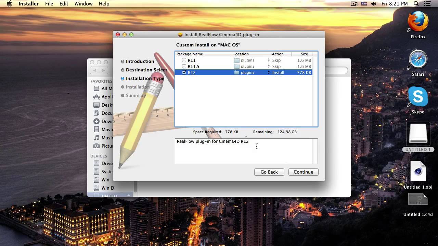Open location dropdown for R11.5 package
438x246 pixels.
click(x=269, y=67)
